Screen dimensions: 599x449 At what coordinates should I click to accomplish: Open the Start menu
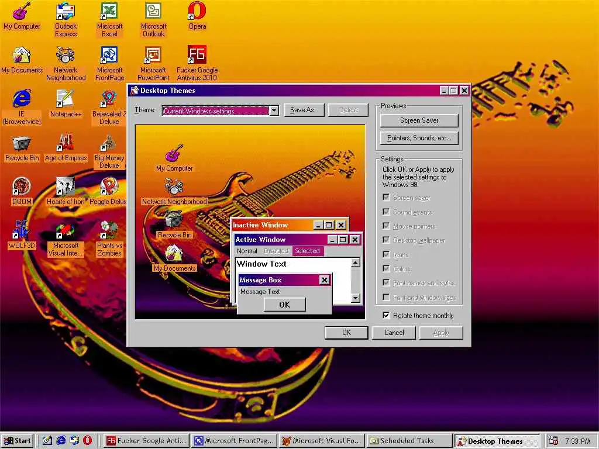click(x=18, y=441)
